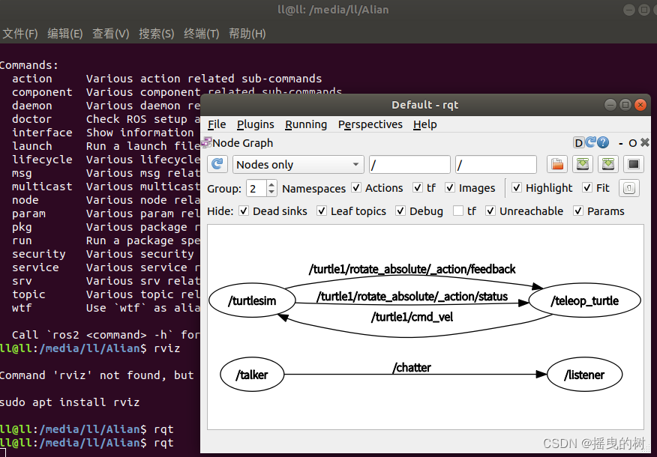Viewport: 657px width, 457px height.
Task: Select the /talker node
Action: click(x=252, y=375)
